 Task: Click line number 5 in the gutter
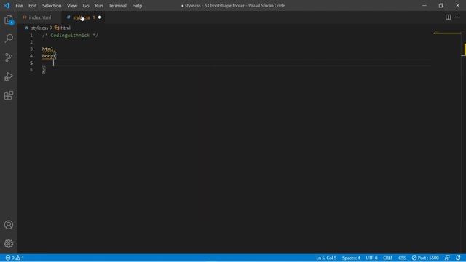coord(31,63)
